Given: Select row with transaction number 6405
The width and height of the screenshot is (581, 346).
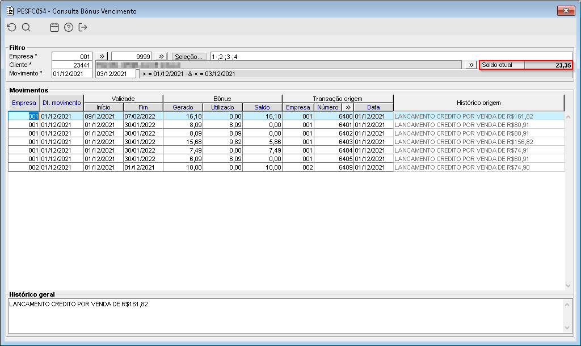Looking at the screenshot, I should pyautogui.click(x=286, y=159).
